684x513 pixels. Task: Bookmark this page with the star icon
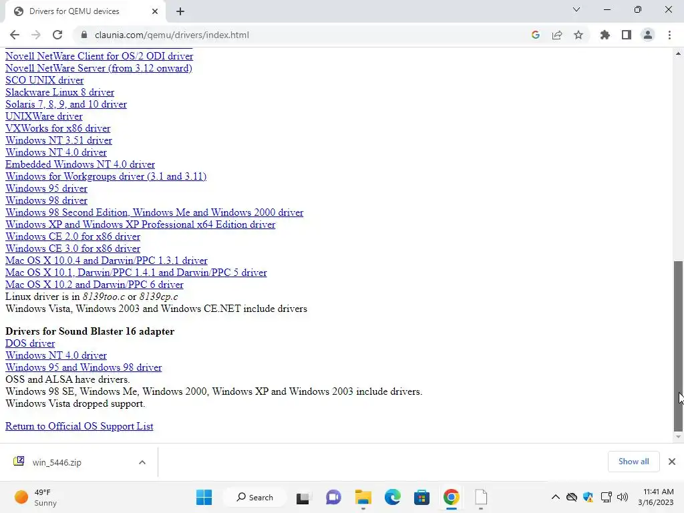coord(578,35)
